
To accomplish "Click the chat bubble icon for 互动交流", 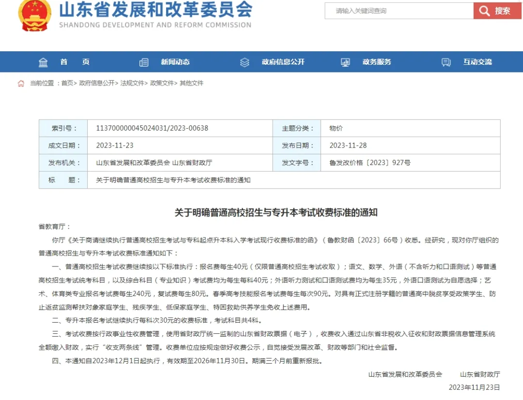I will 446,62.
